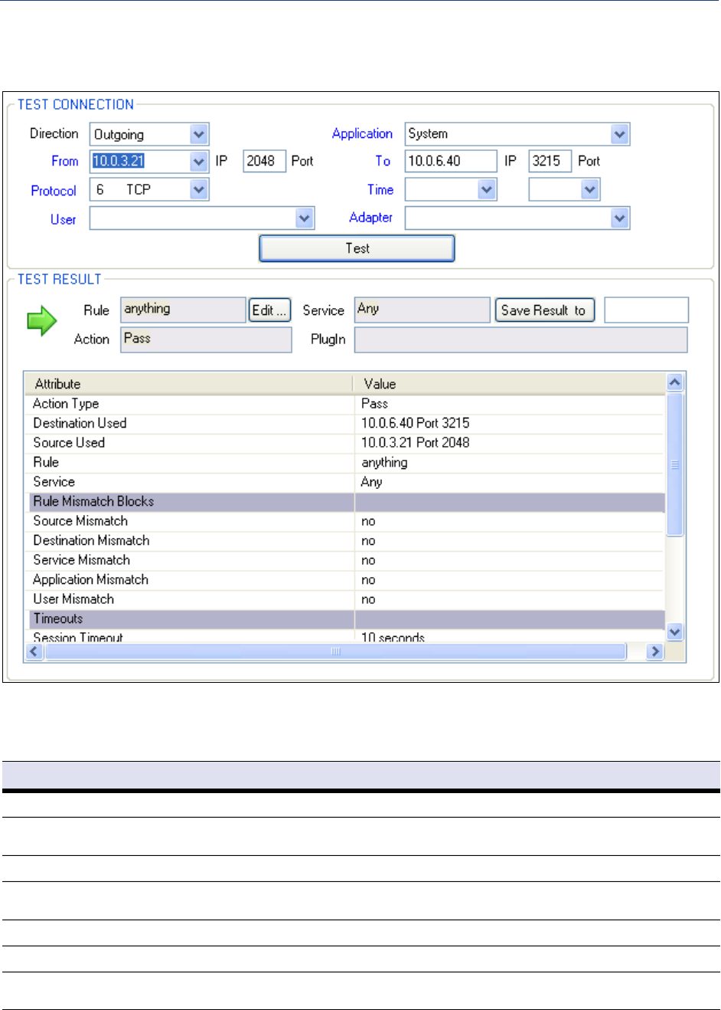Screen dimensions: 721x1010
Task: Click the To IP field 10.0.6.40
Action: point(451,161)
